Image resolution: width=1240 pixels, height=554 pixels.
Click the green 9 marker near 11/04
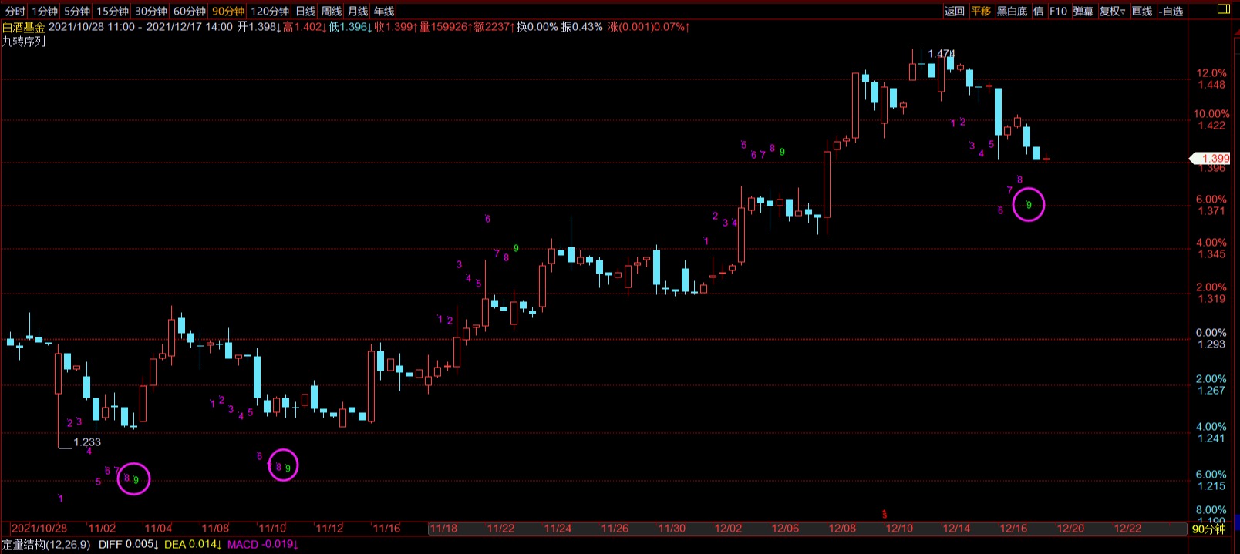pos(136,480)
